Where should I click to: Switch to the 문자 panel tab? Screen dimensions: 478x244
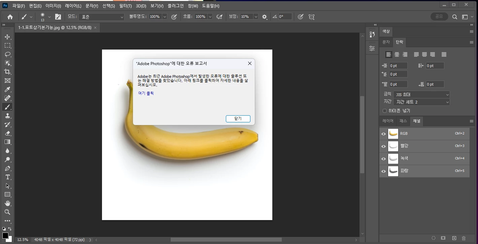click(x=386, y=42)
